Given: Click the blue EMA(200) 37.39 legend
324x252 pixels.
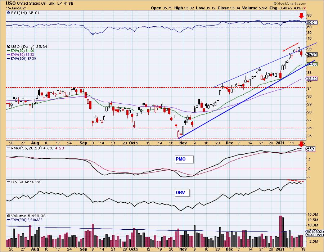Looking at the screenshot, I should [x=21, y=58].
